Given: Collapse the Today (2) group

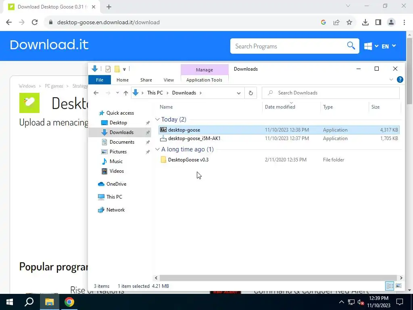Looking at the screenshot, I should (158, 119).
